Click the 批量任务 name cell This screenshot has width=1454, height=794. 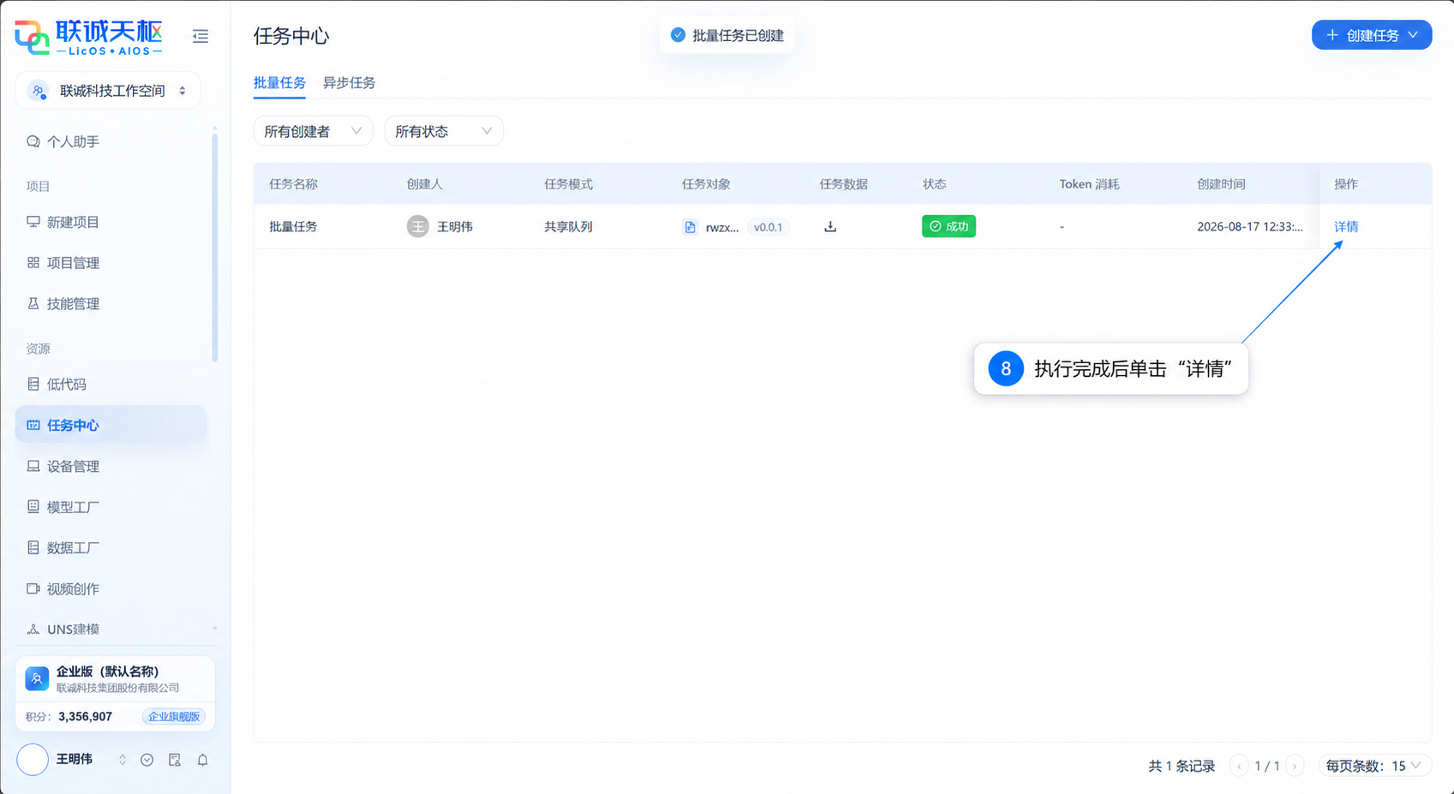click(x=293, y=227)
